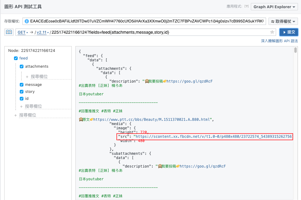Click the first "日本youtuber" text

coord(91,94)
